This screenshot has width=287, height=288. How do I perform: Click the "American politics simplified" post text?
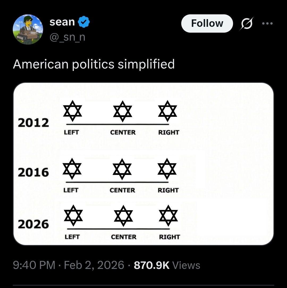click(94, 64)
